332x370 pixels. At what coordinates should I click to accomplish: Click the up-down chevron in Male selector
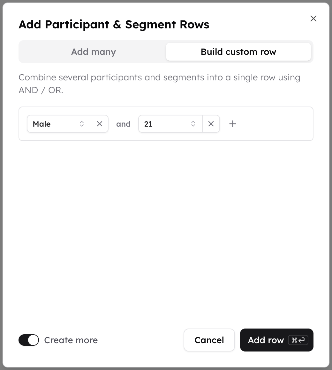[x=82, y=124]
